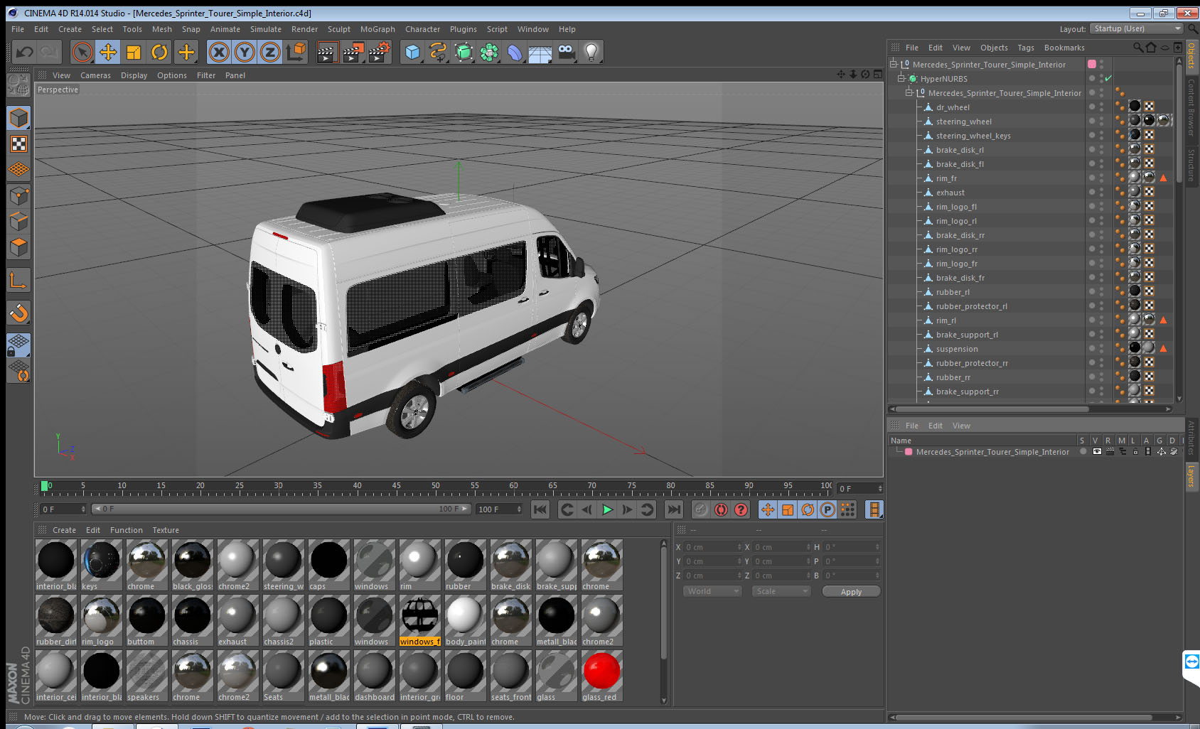Screen dimensions: 1200x729
Task: Open the Layout dropdown Startup (User)
Action: tap(1137, 28)
